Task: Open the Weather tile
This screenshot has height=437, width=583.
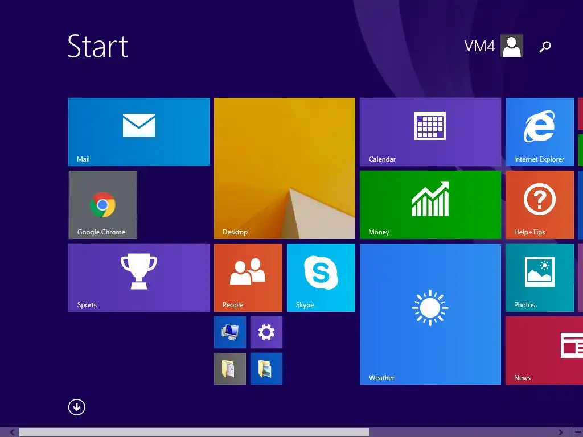Action: [x=430, y=314]
